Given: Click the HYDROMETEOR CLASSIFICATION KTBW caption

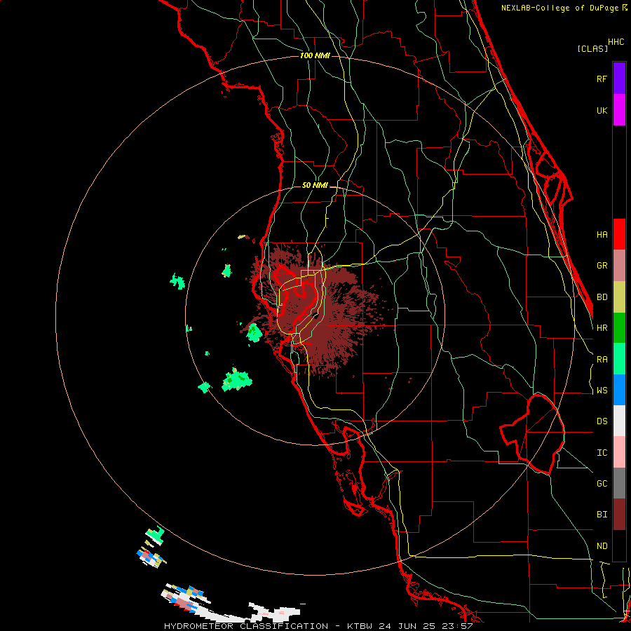Looking at the screenshot, I should [x=318, y=626].
